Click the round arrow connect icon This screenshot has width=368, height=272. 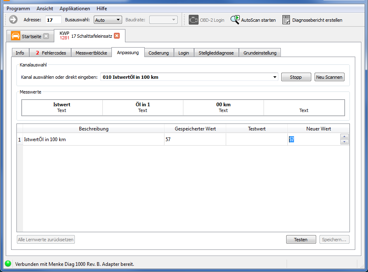[13, 20]
